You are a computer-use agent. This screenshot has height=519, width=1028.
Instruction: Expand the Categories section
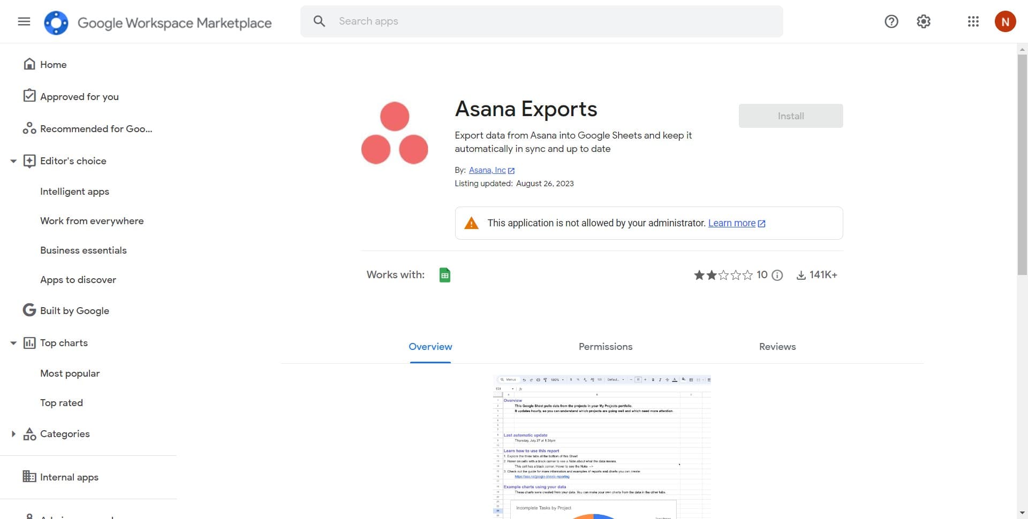13,434
